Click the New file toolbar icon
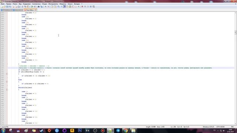Viewport: 237px width, 133px height. tap(2, 7)
